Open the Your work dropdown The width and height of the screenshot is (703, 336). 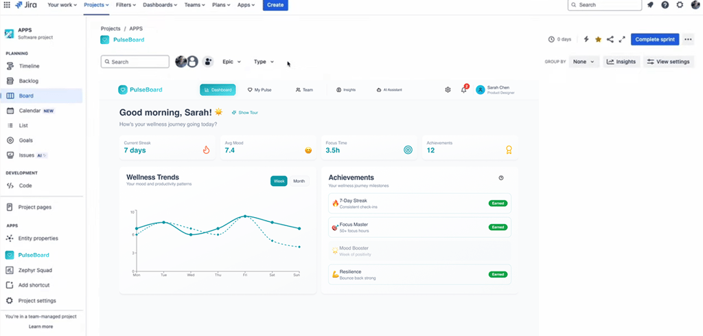coord(62,5)
